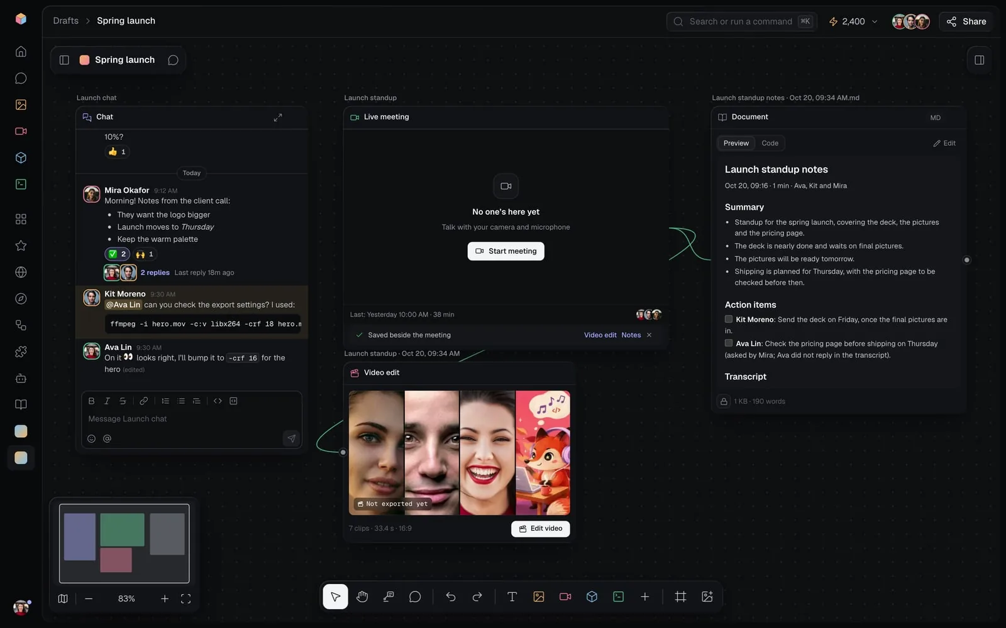Go to Drafts in the breadcrumb
The height and width of the screenshot is (628, 1006).
pyautogui.click(x=66, y=21)
